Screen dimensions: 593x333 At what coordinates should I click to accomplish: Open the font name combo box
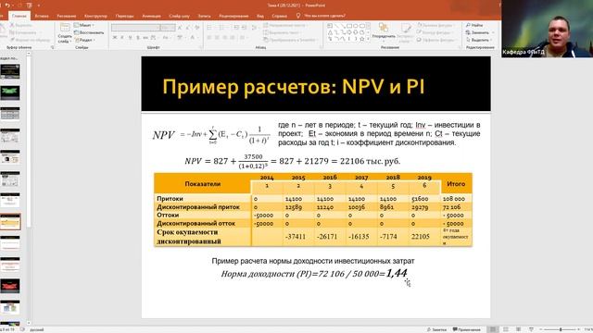click(x=135, y=28)
